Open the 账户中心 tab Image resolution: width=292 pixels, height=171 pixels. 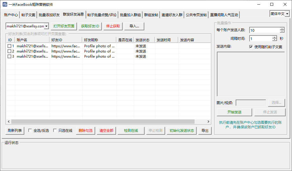pyautogui.click(x=11, y=15)
